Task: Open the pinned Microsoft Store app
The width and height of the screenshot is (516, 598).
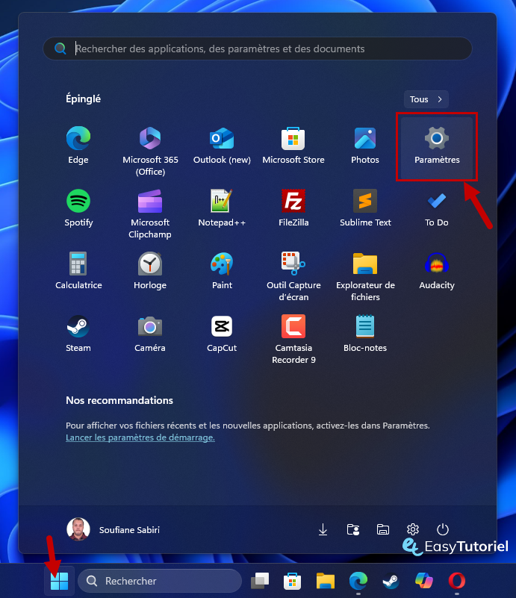Action: pyautogui.click(x=293, y=146)
